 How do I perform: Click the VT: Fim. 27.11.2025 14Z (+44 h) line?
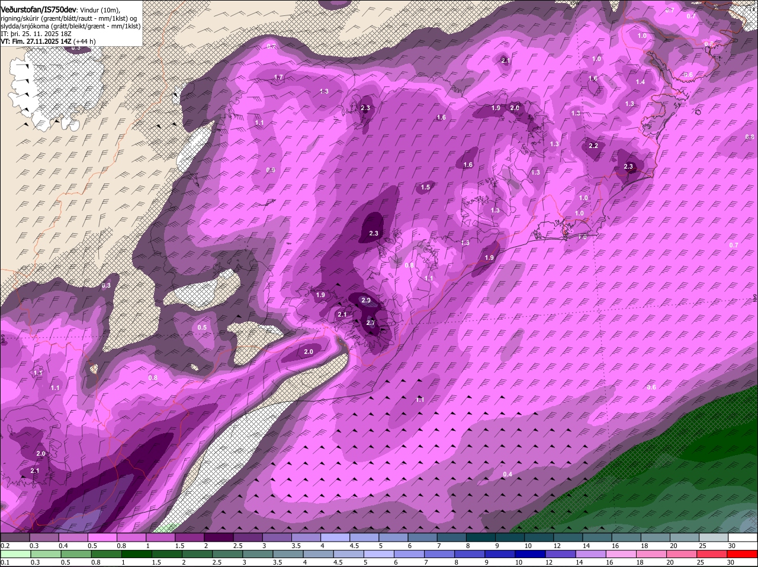[x=48, y=41]
